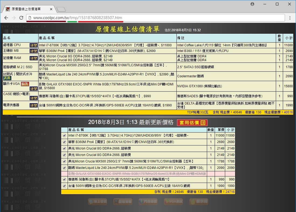This screenshot has height=212, width=296.
Task: Click 總覽 next to 處理器 CPU
Action: coord(34,45)
